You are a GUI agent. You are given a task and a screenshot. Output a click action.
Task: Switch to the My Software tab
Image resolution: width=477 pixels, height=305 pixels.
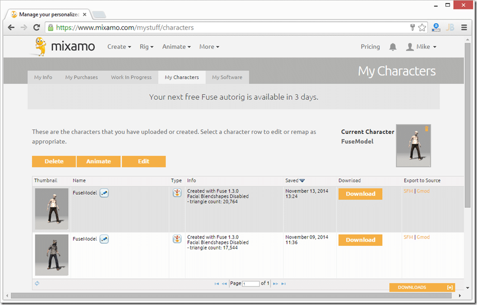point(227,77)
